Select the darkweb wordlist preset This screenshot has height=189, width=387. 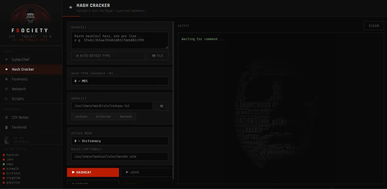tap(126, 116)
